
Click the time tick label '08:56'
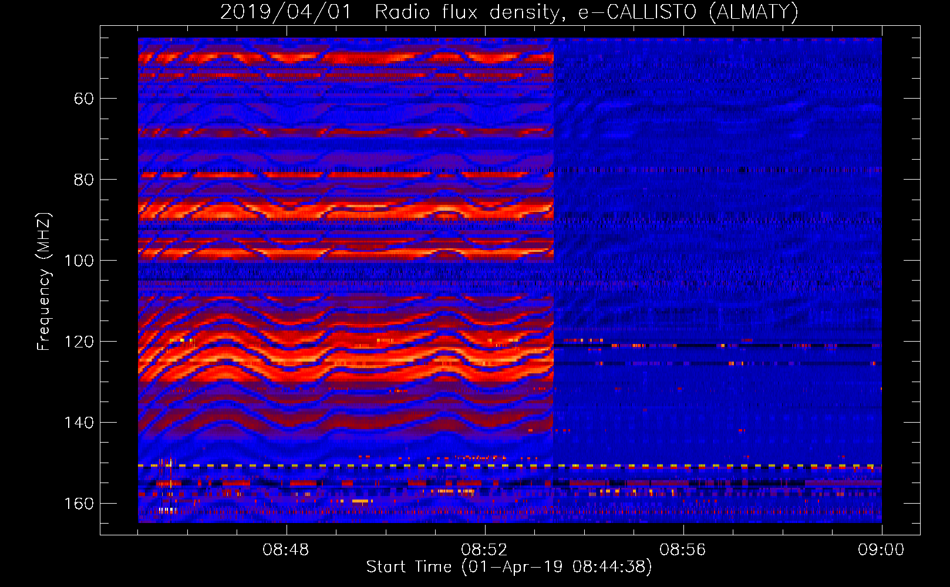click(683, 550)
